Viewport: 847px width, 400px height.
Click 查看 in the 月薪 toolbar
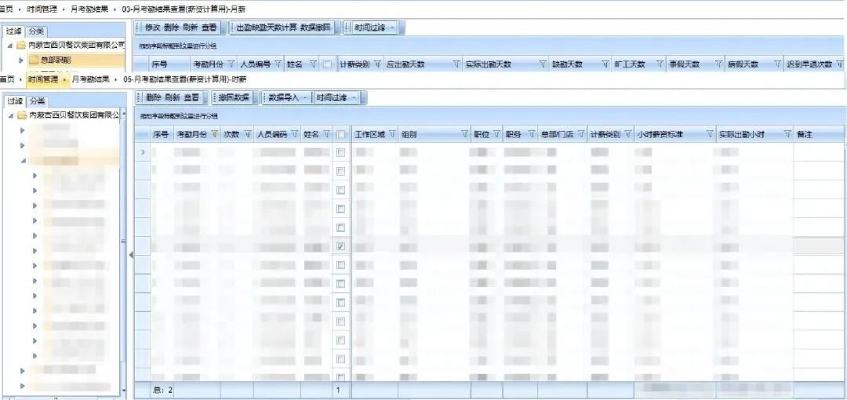[x=209, y=27]
